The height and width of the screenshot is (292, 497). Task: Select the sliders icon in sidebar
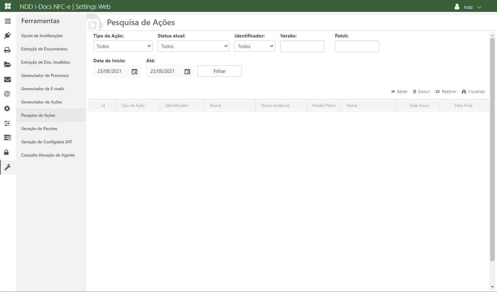point(7,123)
